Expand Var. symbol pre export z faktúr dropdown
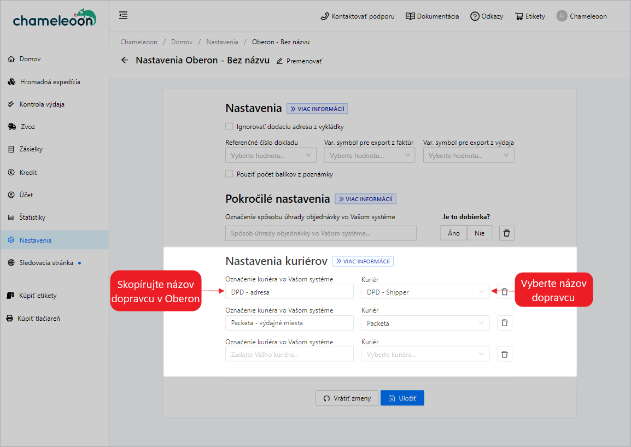 (369, 156)
